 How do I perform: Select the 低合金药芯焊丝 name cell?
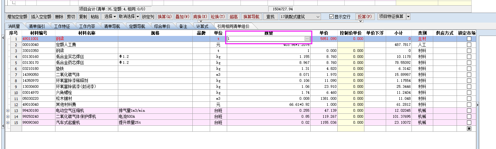(87, 63)
